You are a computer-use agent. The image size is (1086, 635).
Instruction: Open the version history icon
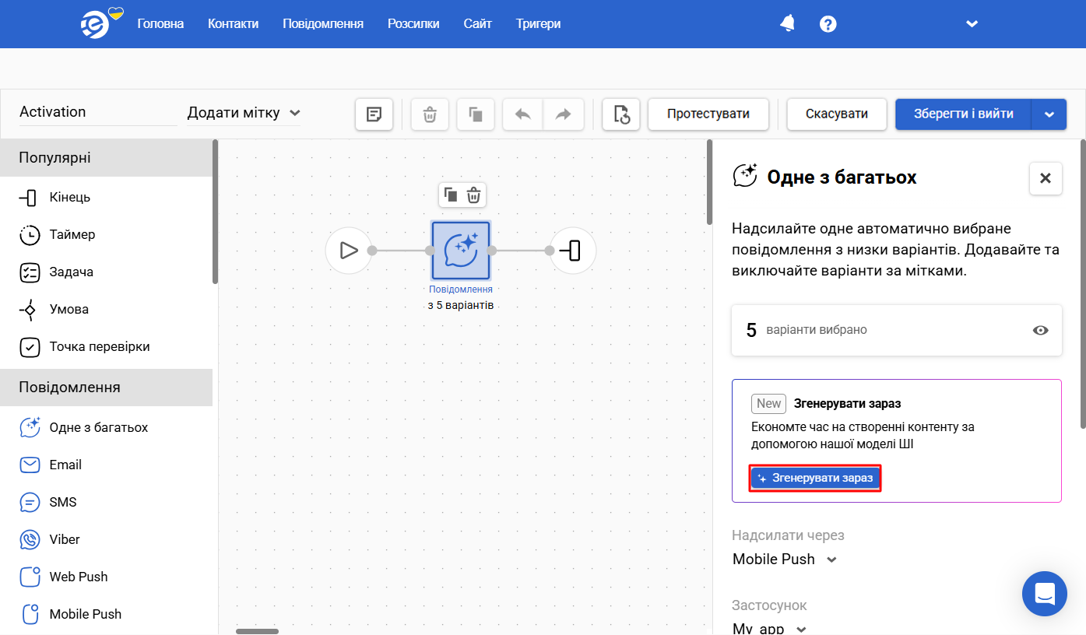621,114
